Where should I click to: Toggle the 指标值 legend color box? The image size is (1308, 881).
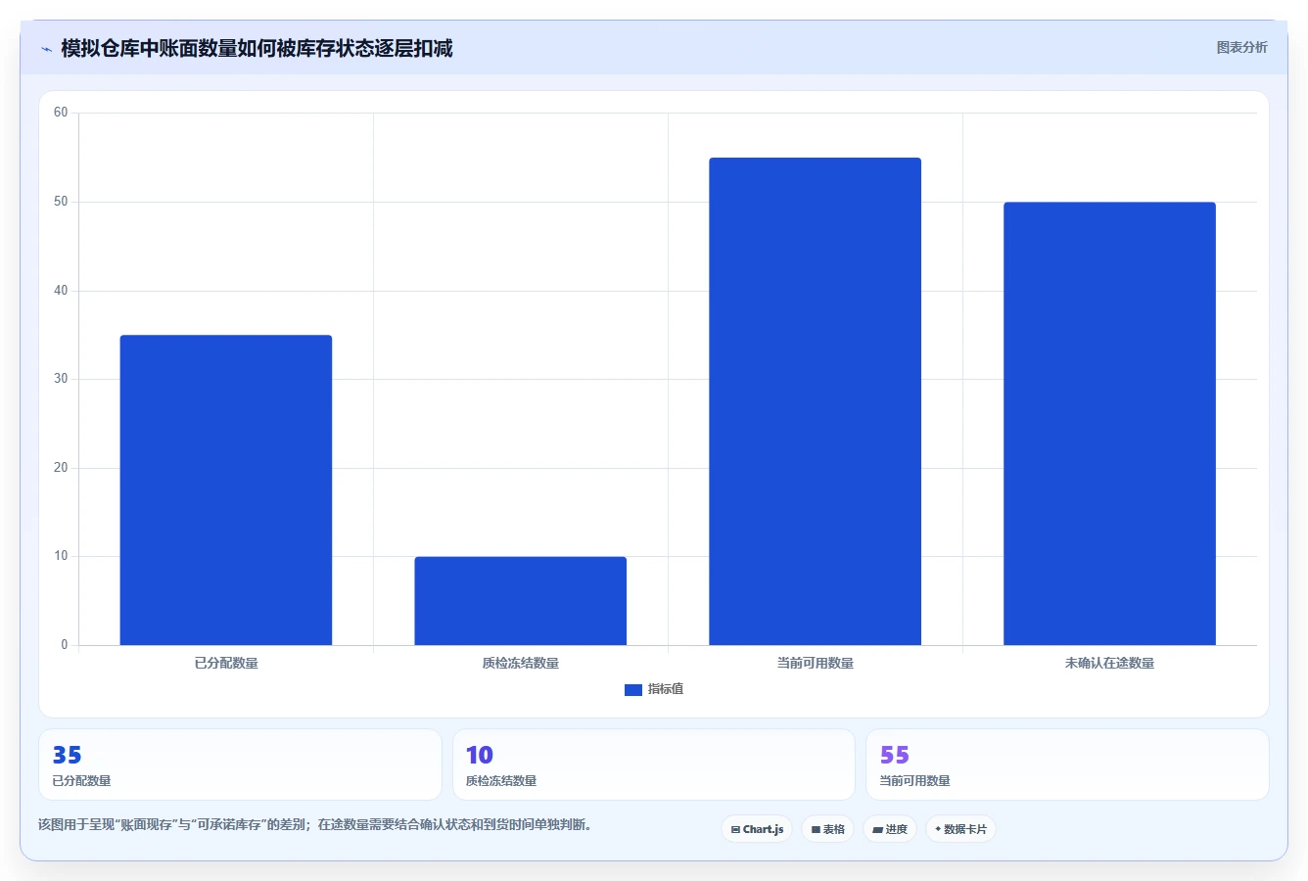[x=632, y=689]
